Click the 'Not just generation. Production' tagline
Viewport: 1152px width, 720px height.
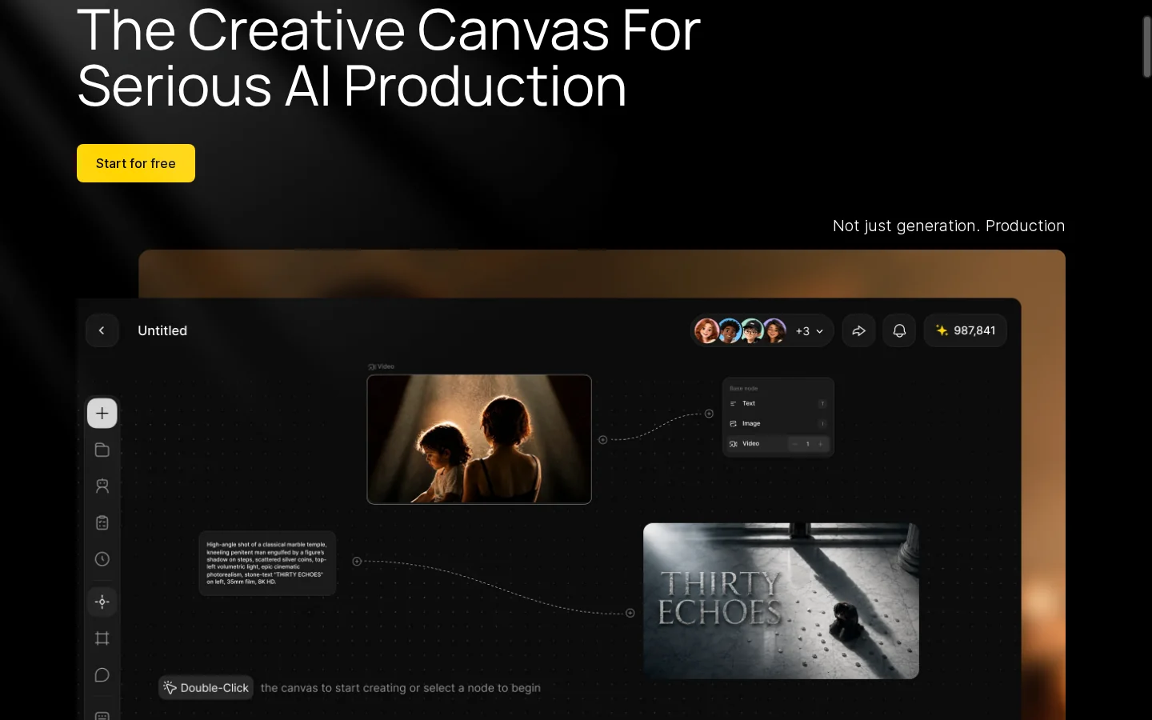coord(949,226)
